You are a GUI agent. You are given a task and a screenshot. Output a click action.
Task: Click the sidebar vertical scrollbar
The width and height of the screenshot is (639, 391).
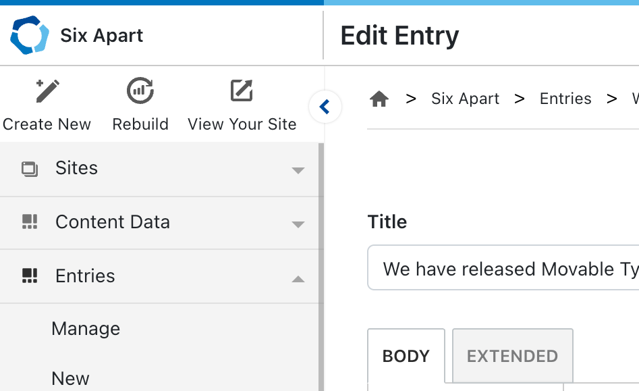coord(321,270)
